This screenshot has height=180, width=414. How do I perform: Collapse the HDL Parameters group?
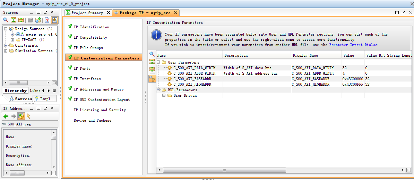pos(159,90)
